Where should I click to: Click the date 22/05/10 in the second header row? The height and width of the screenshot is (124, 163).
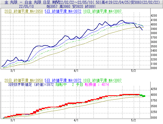click(x=26, y=7)
